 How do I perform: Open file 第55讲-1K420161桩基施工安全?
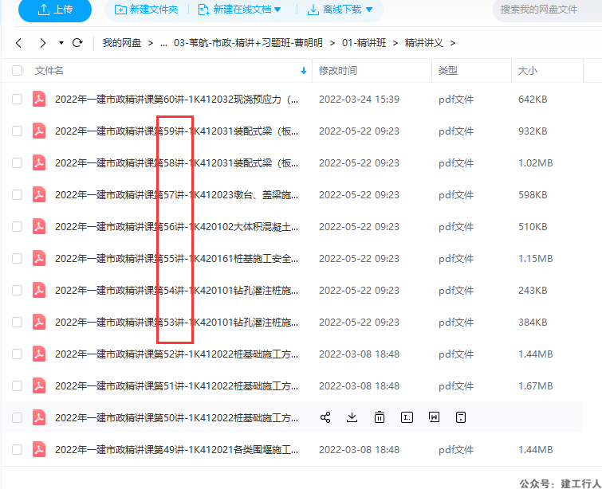[x=176, y=259]
